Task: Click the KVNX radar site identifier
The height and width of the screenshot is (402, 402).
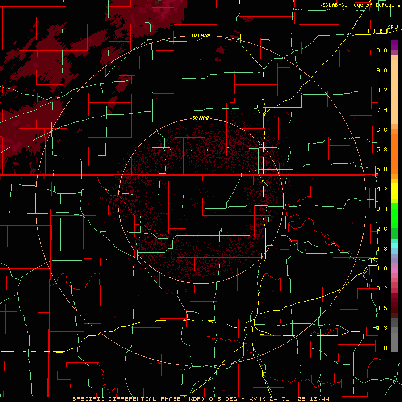Action: click(x=258, y=399)
